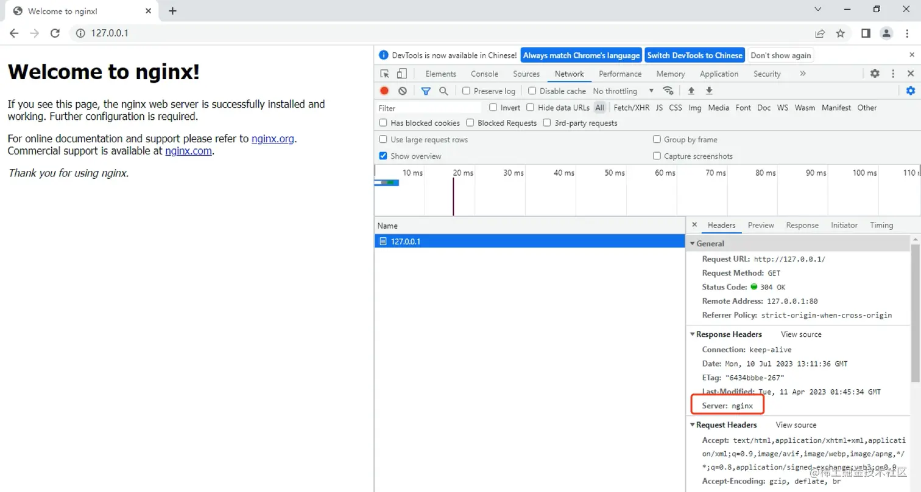Screen dimensions: 921x492
Task: Collapse the Response Headers section
Action: pos(725,334)
